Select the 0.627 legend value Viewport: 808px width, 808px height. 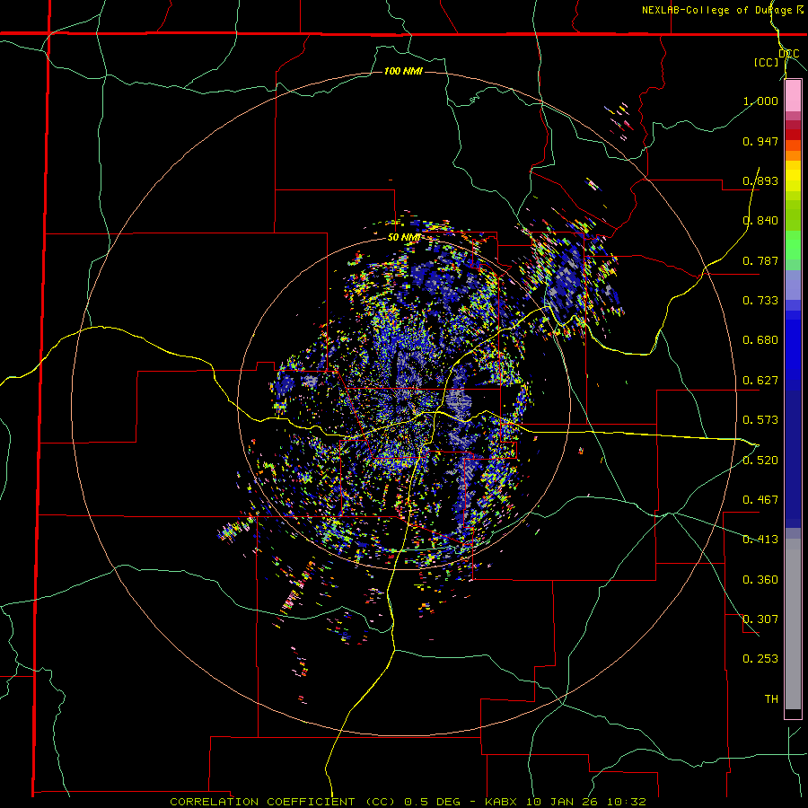[760, 381]
